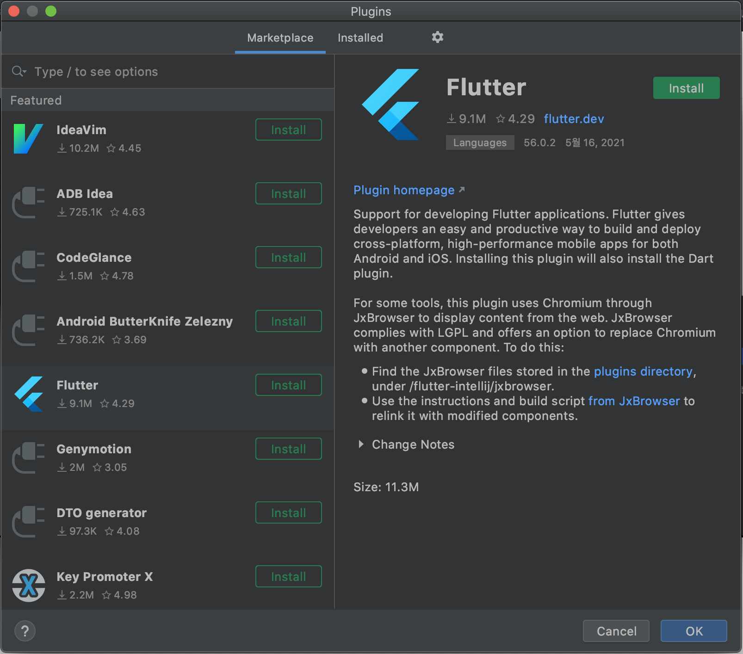Screen dimensions: 743x654
Task: Click the Flutter heading in details panel
Action: click(x=486, y=87)
